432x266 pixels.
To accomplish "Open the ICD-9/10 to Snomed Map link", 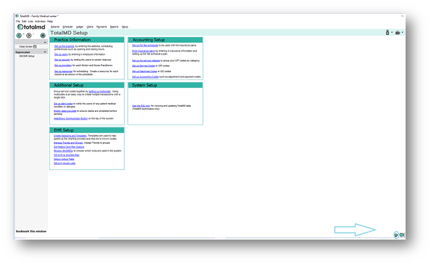I will pyautogui.click(x=67, y=155).
